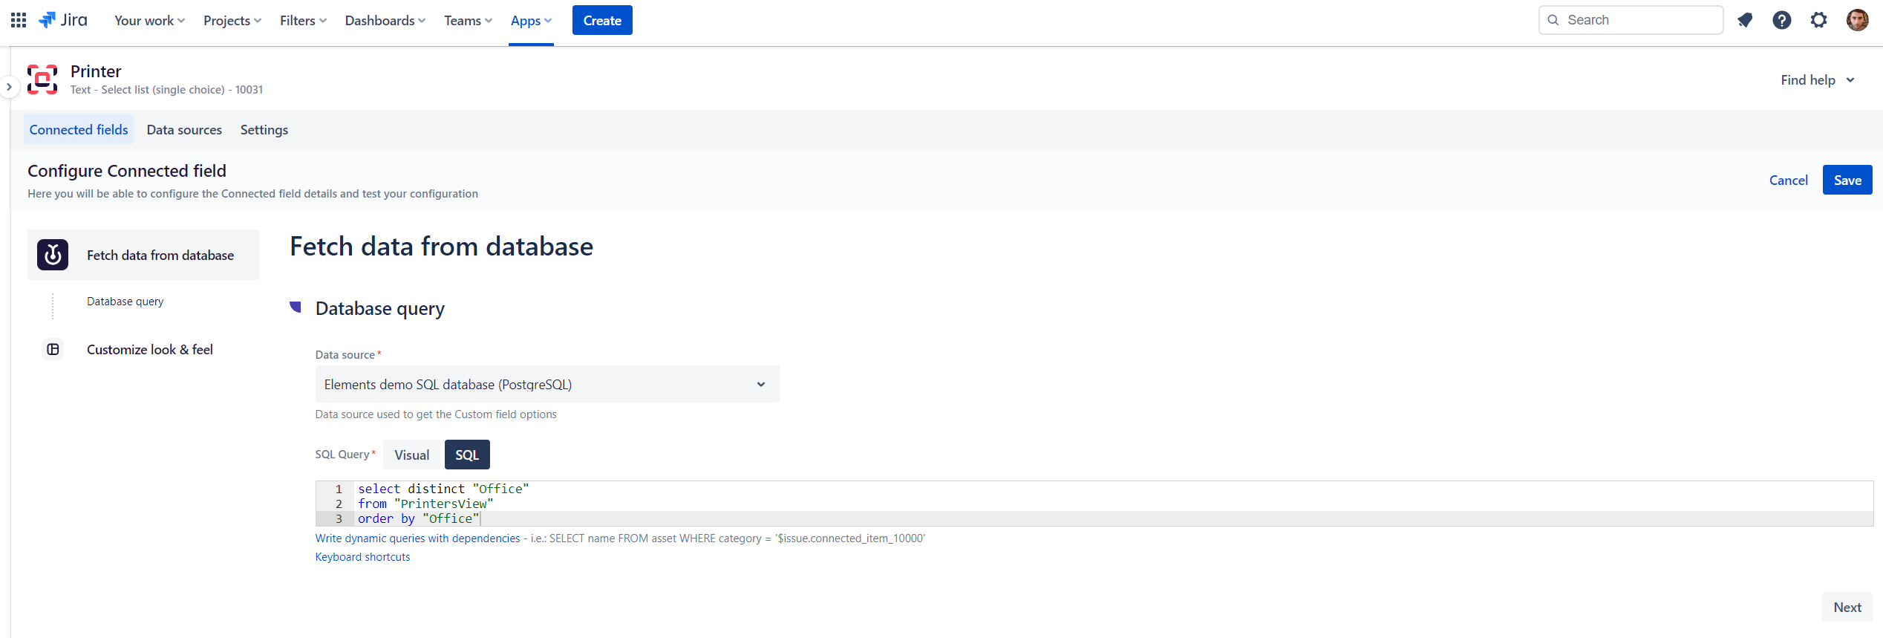Select Database query step in sidebar
Image resolution: width=1883 pixels, height=638 pixels.
coord(125,302)
